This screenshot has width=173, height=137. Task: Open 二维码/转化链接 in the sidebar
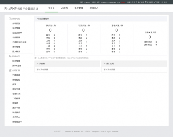(19, 42)
